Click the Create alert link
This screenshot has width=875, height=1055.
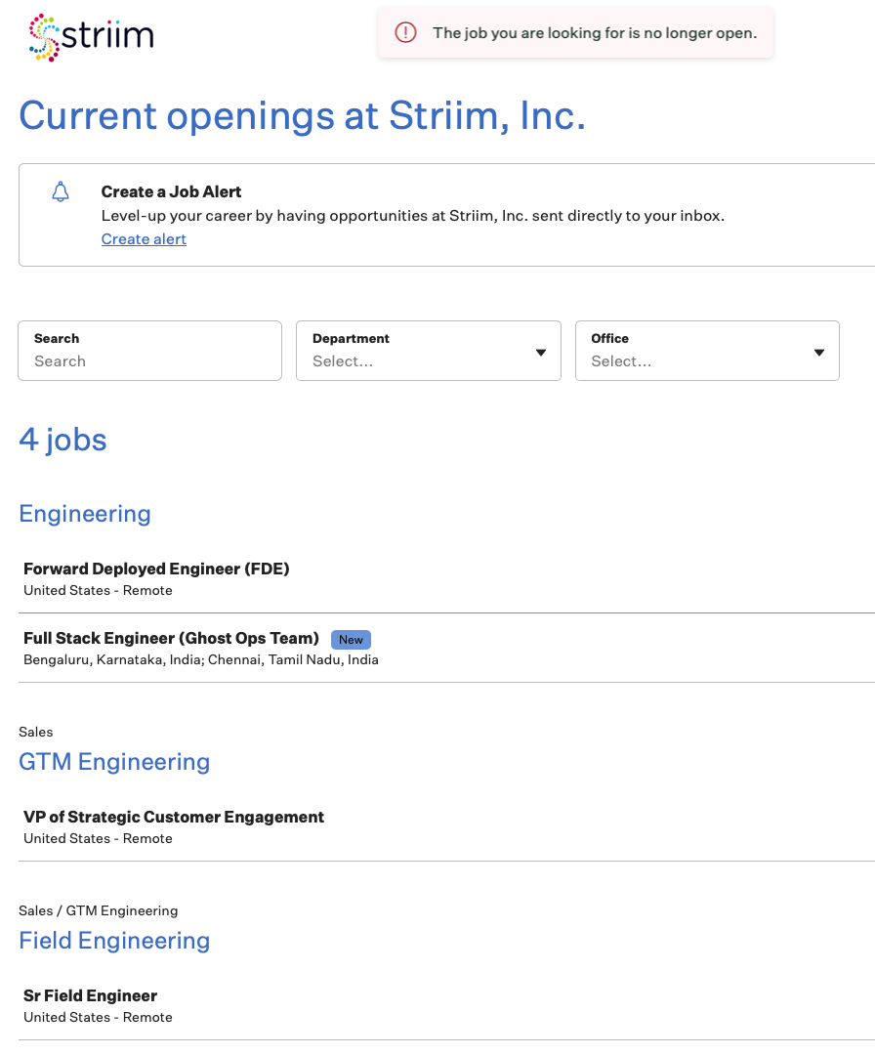144,239
